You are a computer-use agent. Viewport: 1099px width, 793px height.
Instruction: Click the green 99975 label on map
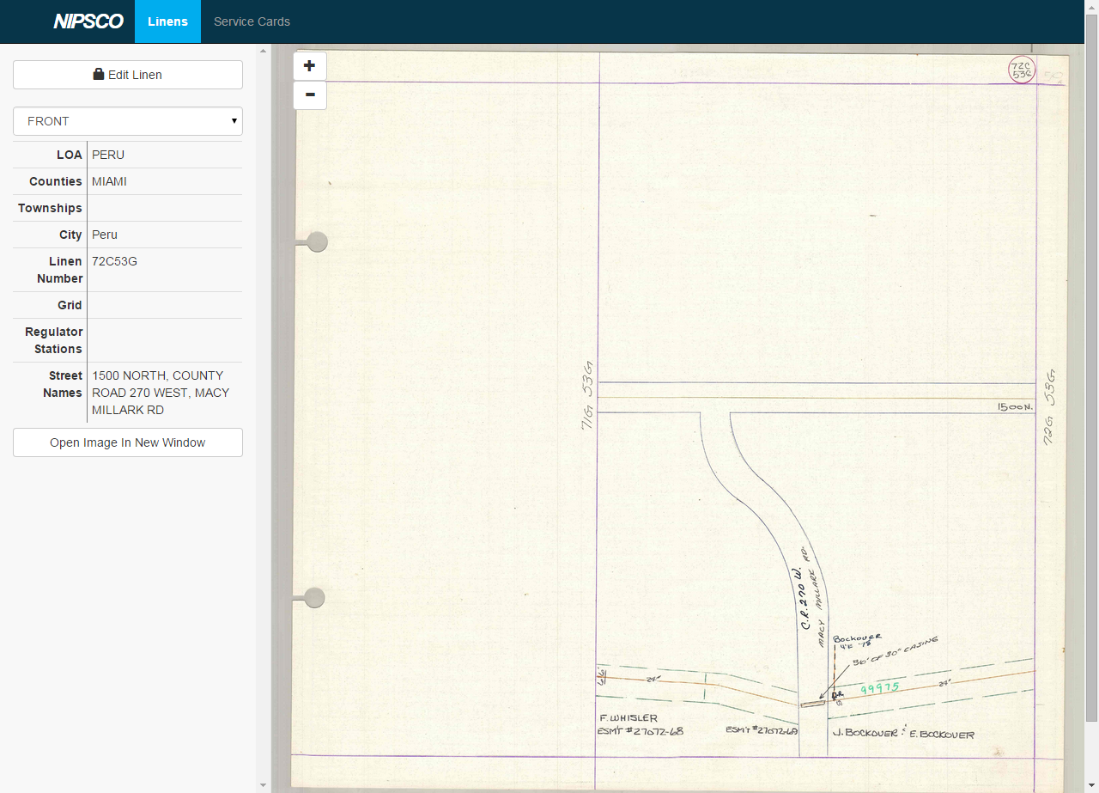click(879, 688)
